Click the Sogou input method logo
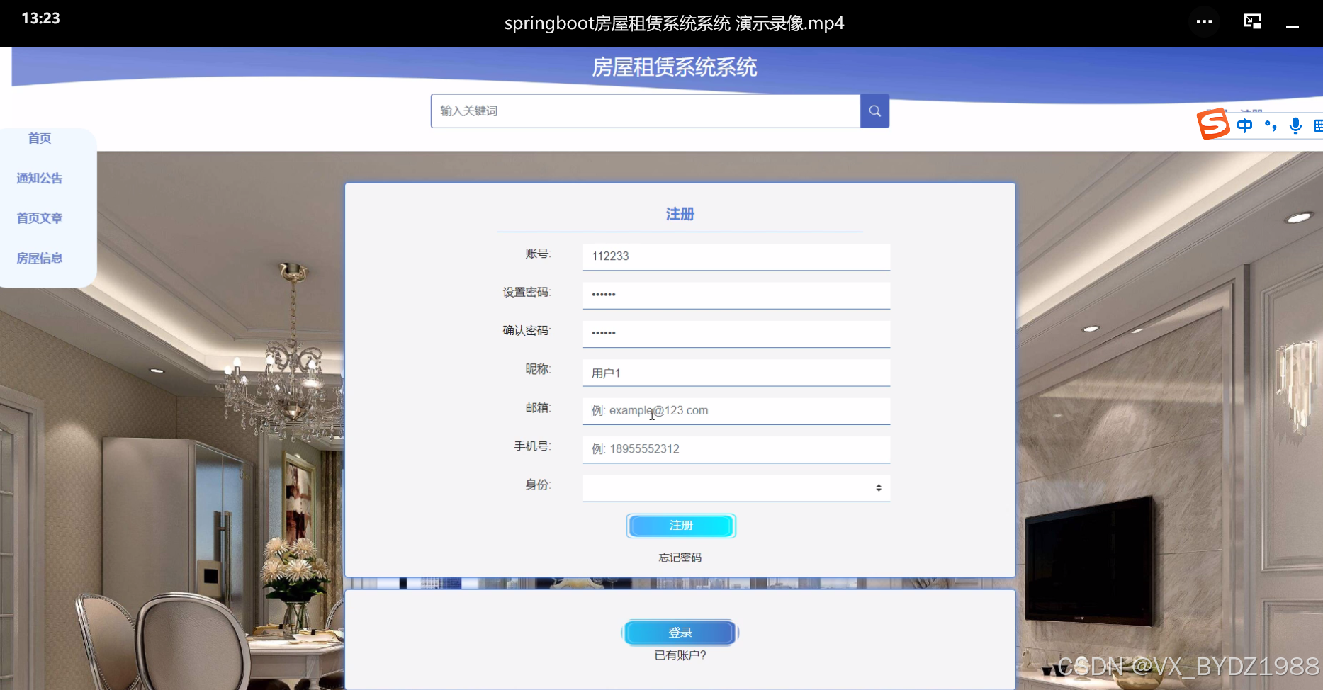 click(x=1213, y=125)
